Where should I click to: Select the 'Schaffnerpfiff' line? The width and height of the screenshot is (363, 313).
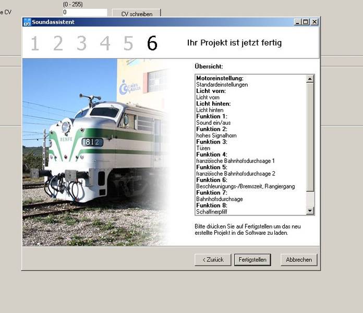[x=211, y=212]
